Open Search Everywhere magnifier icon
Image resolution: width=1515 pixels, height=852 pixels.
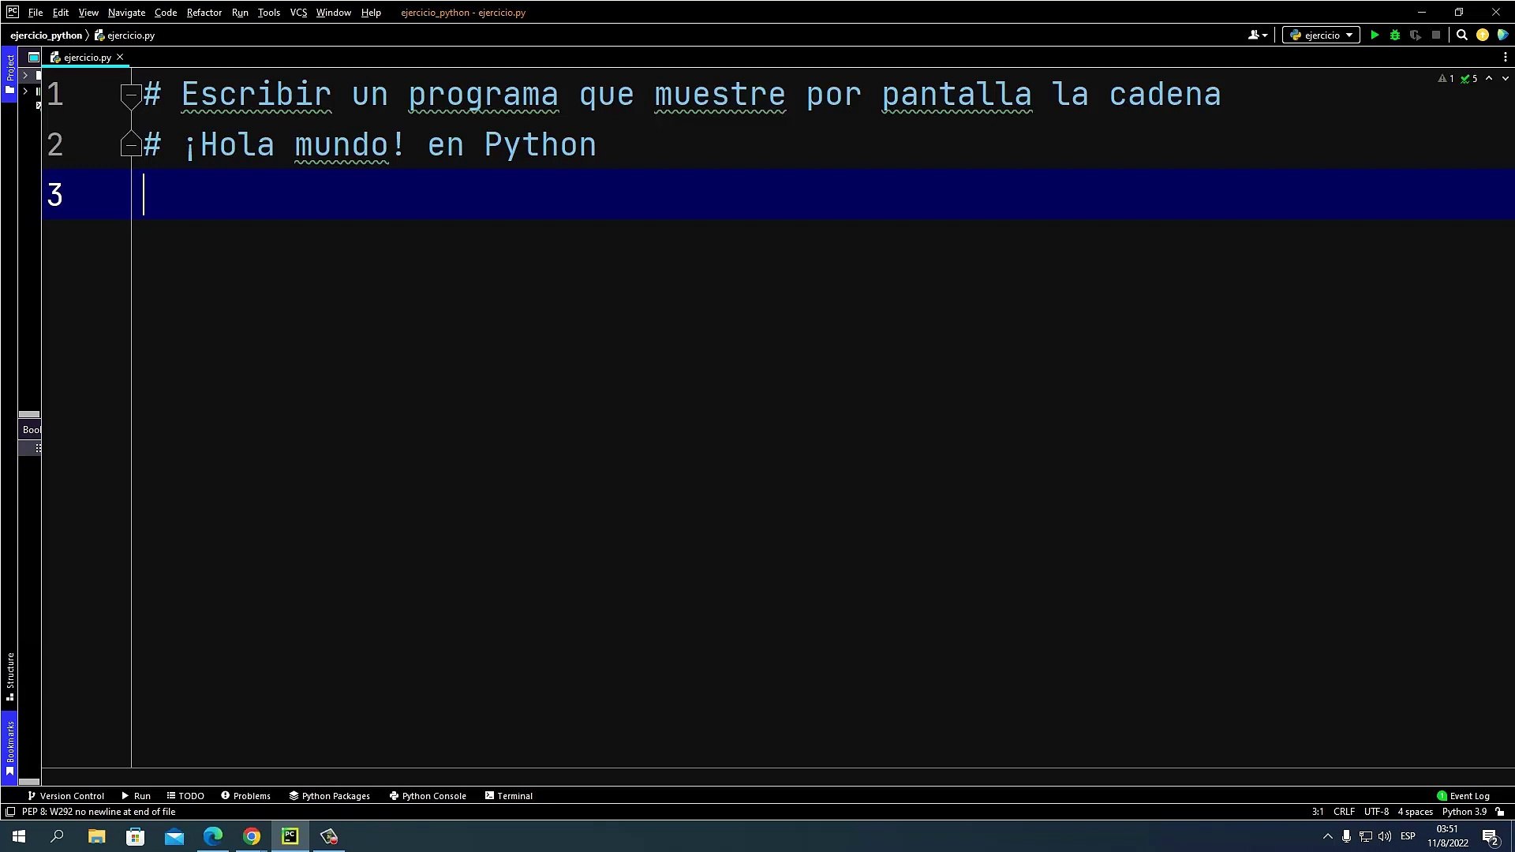click(1461, 35)
